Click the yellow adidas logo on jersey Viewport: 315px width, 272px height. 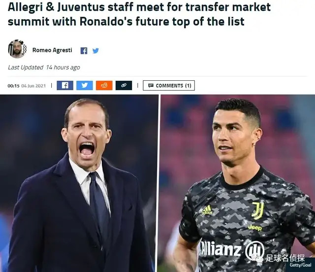tap(207, 210)
